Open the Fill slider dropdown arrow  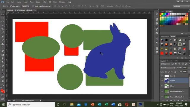click(189, 72)
